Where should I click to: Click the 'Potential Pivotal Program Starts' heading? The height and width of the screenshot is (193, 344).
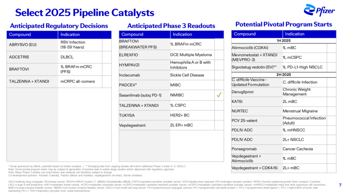[x=284, y=24]
